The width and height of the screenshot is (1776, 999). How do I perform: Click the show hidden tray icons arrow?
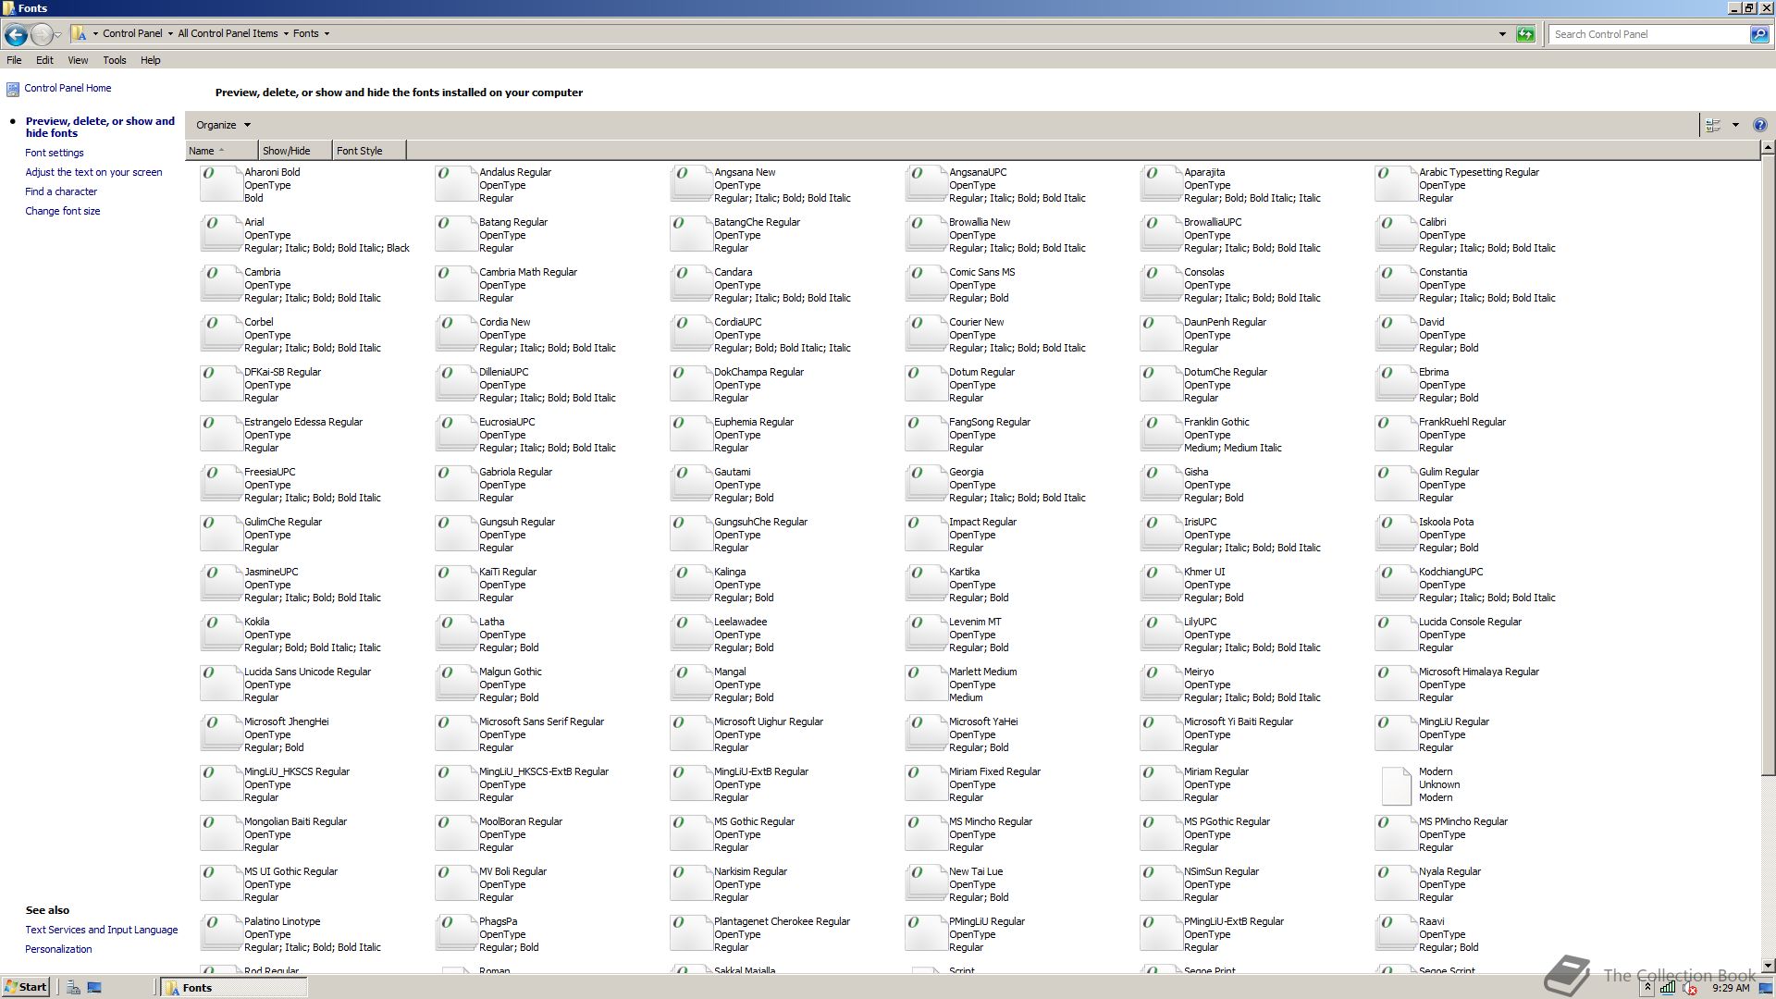(1647, 988)
